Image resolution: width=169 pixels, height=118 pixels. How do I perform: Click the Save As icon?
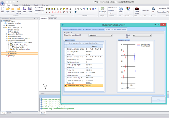tap(30, 9)
